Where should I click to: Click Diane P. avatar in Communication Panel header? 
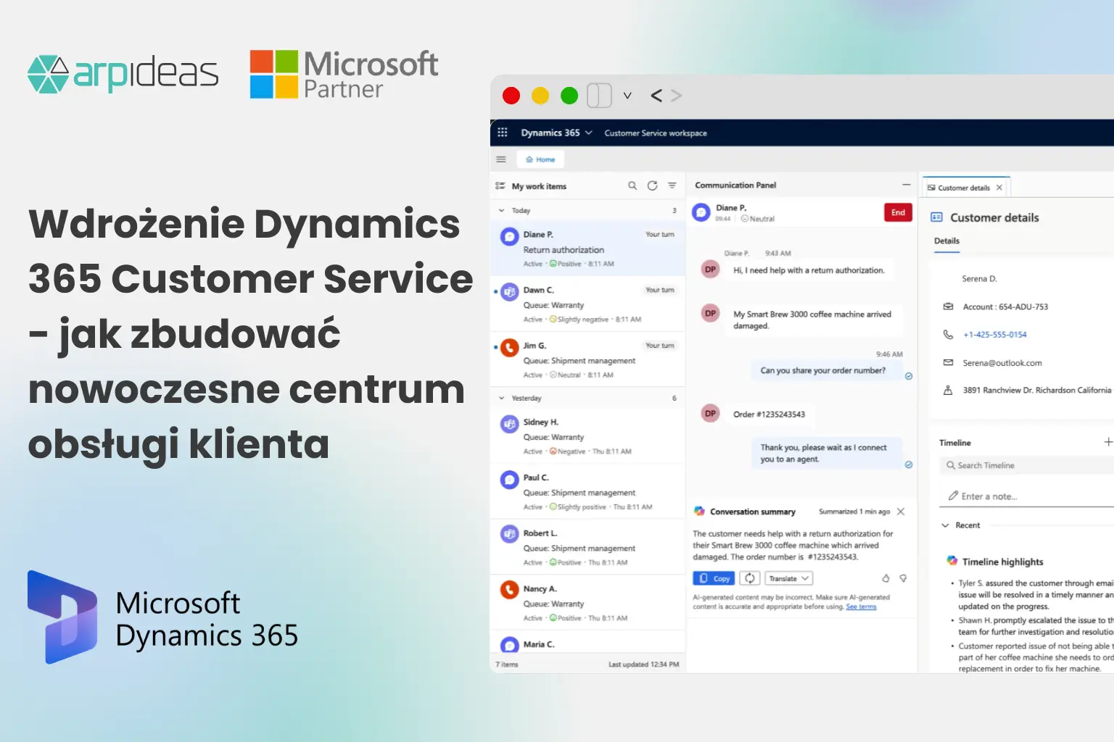[x=701, y=212]
